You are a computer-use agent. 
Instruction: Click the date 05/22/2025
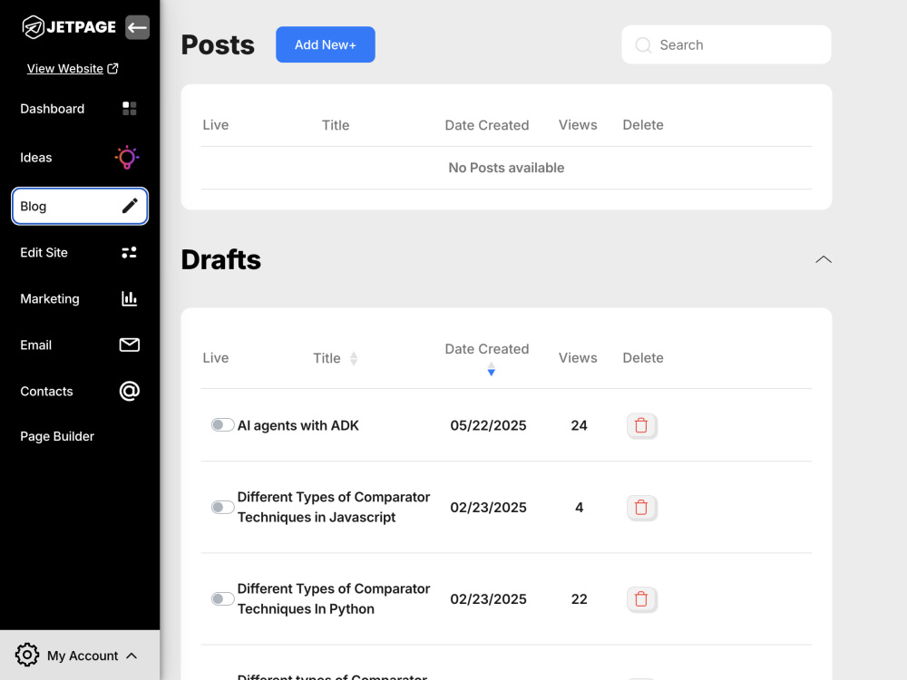(488, 425)
